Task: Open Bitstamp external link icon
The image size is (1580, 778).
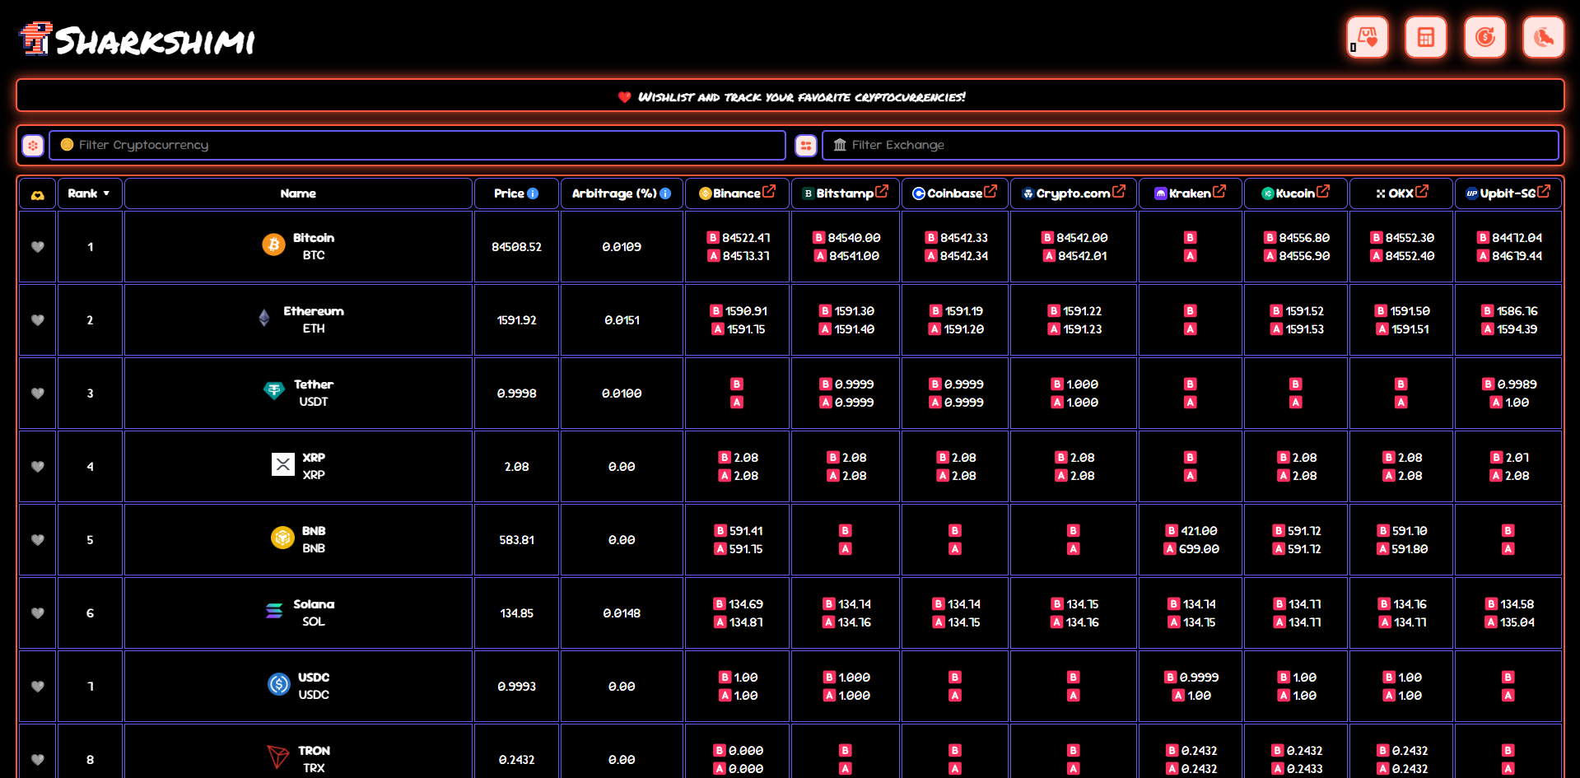Action: (x=882, y=191)
